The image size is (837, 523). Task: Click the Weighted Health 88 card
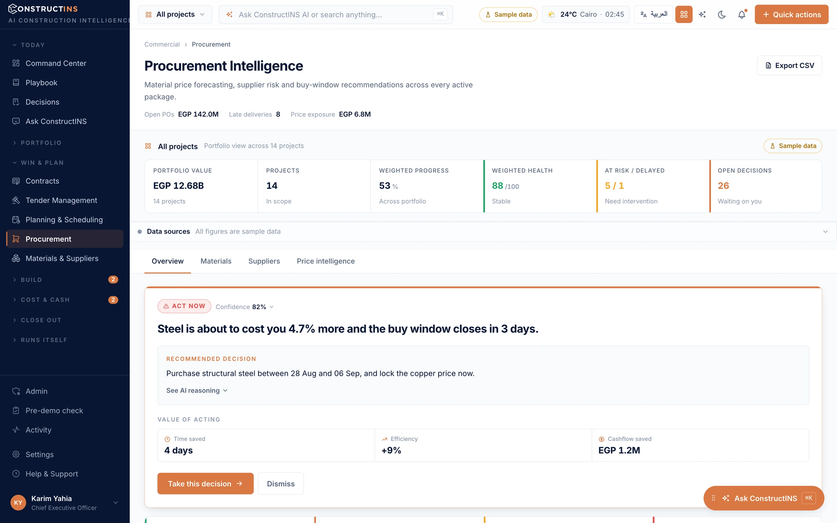coord(540,186)
